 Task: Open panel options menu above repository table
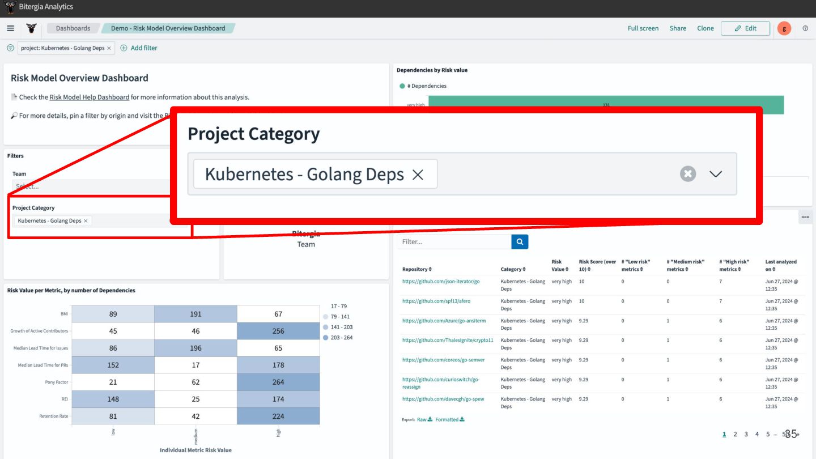tap(805, 217)
